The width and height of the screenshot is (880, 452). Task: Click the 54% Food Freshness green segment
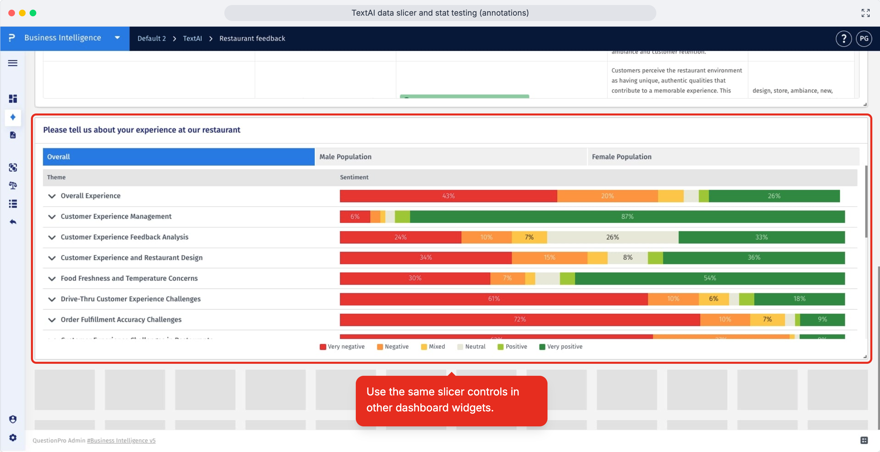click(x=710, y=279)
